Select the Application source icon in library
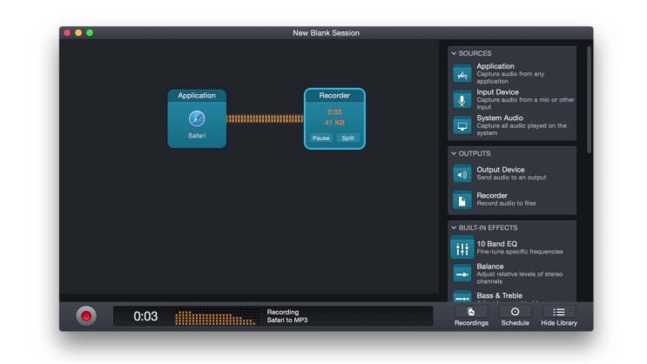This screenshot has width=647, height=364. tap(462, 74)
